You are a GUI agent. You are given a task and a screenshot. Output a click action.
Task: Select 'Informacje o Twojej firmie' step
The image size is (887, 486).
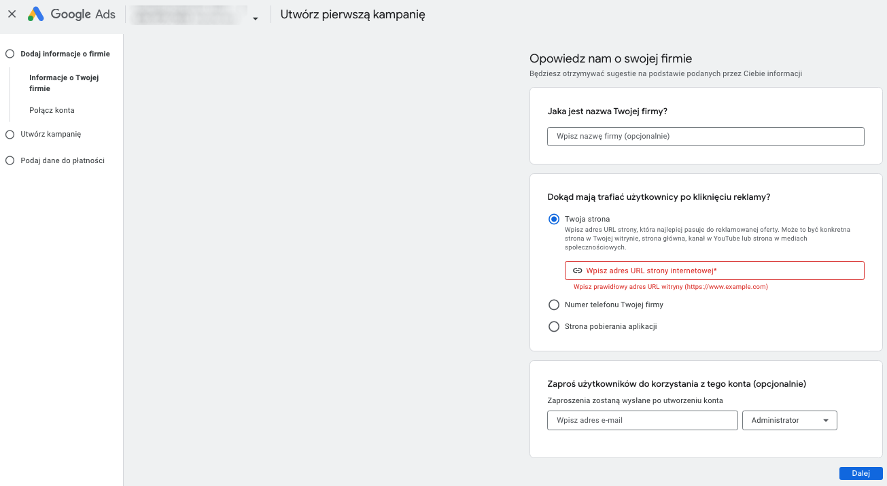[x=63, y=82]
